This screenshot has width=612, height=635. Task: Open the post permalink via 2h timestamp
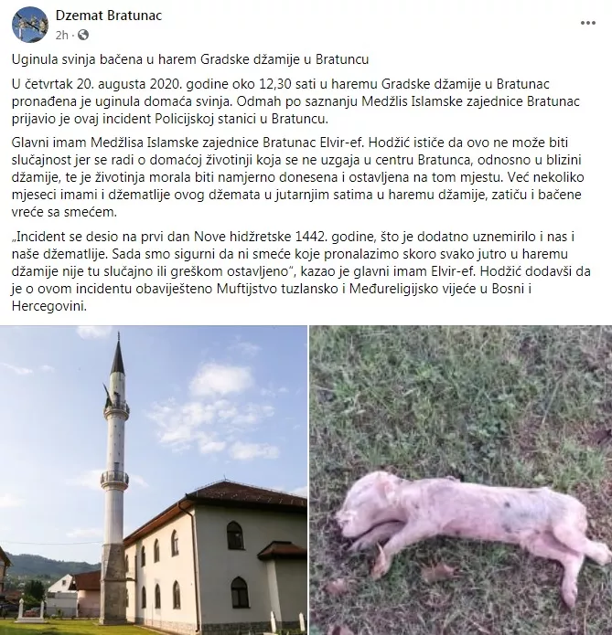pyautogui.click(x=62, y=36)
